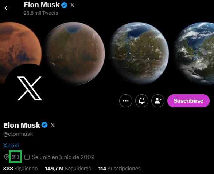Click the XĐ location text

point(15,157)
